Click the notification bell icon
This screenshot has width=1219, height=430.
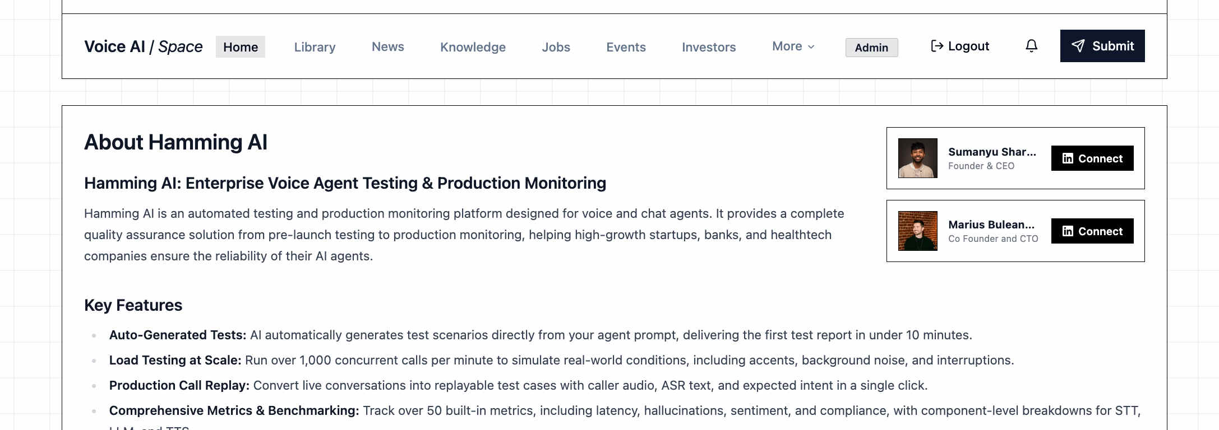(1031, 46)
